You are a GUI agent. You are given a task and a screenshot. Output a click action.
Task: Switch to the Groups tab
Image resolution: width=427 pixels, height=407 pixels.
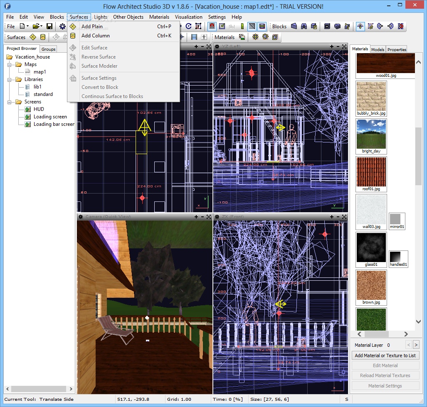point(49,49)
